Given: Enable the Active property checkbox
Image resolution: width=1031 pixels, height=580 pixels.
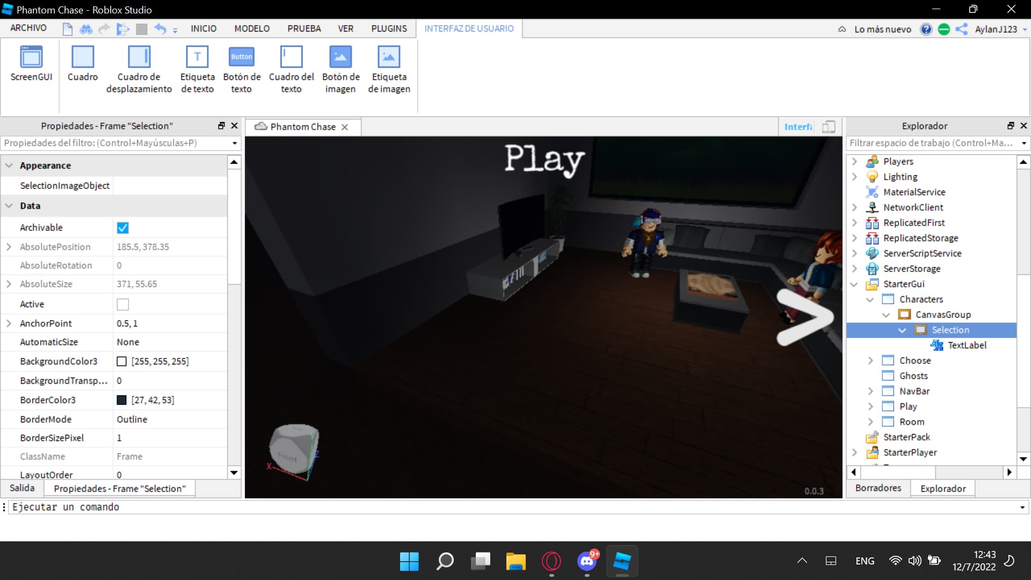Looking at the screenshot, I should (x=123, y=305).
